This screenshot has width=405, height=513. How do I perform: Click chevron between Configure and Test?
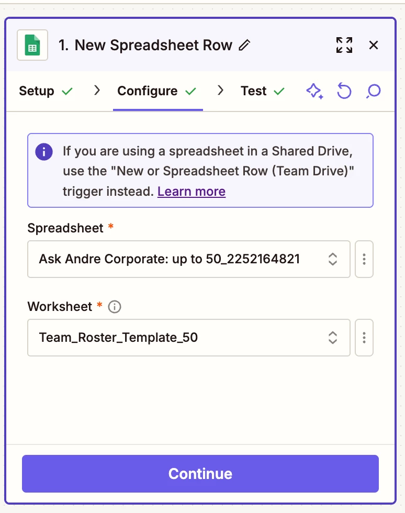tap(220, 90)
